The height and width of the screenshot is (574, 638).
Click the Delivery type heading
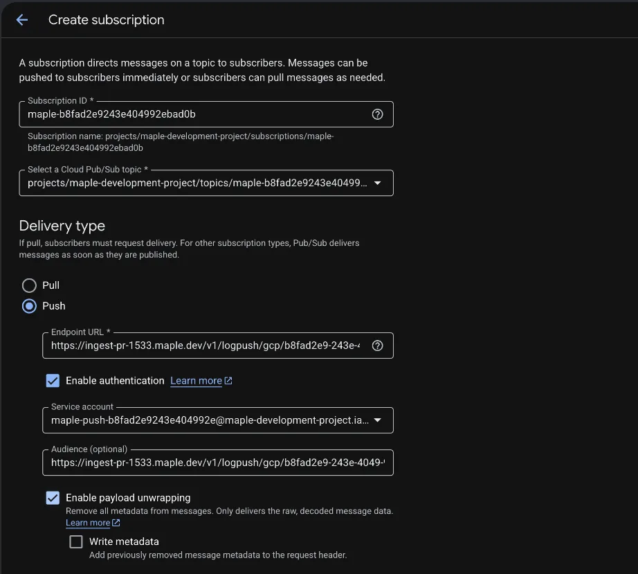point(62,226)
